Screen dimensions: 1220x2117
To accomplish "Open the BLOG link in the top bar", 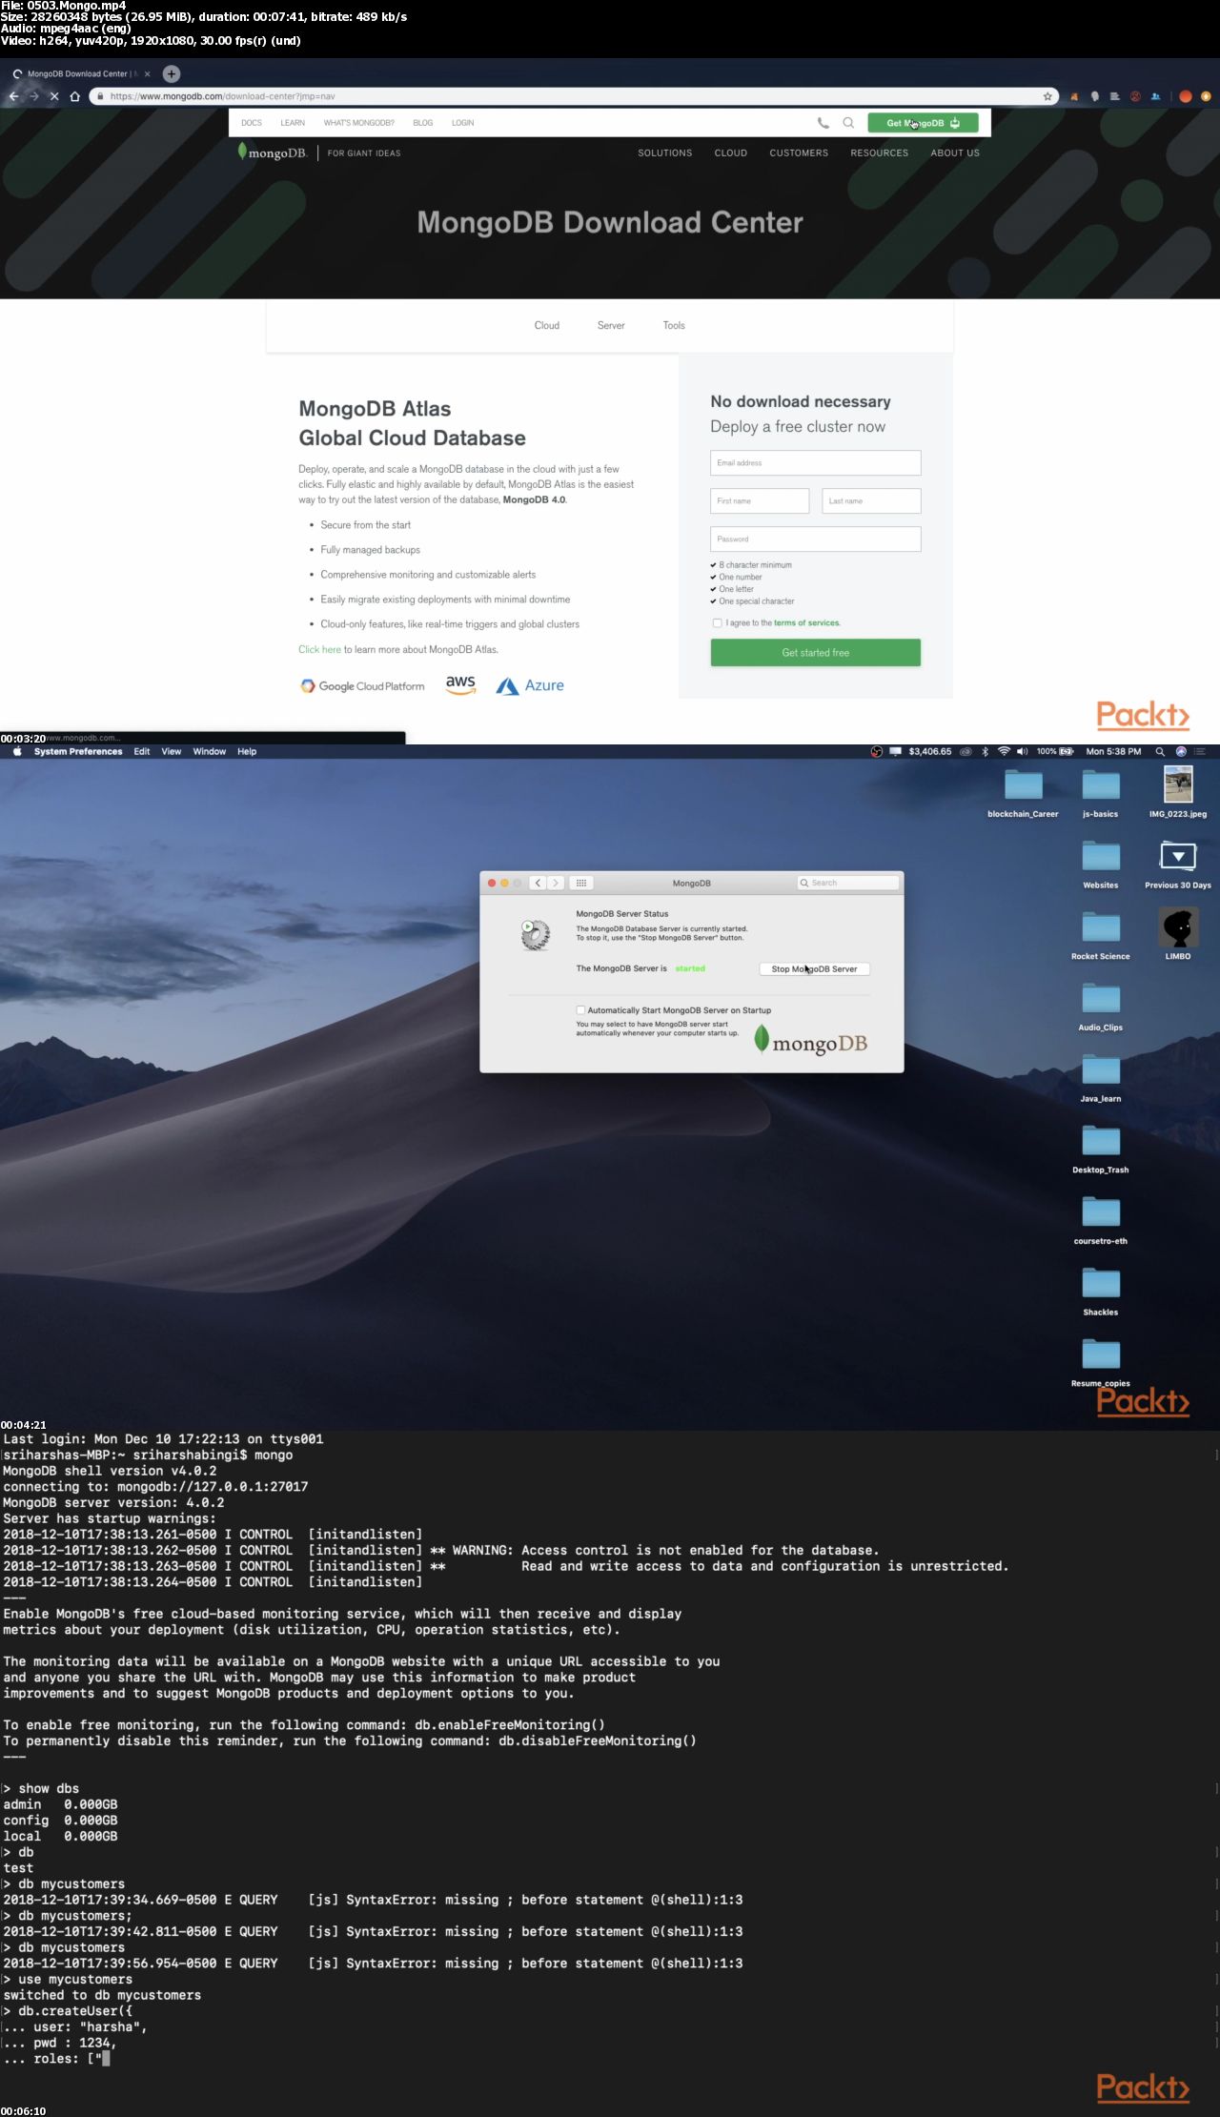I will click(x=423, y=123).
